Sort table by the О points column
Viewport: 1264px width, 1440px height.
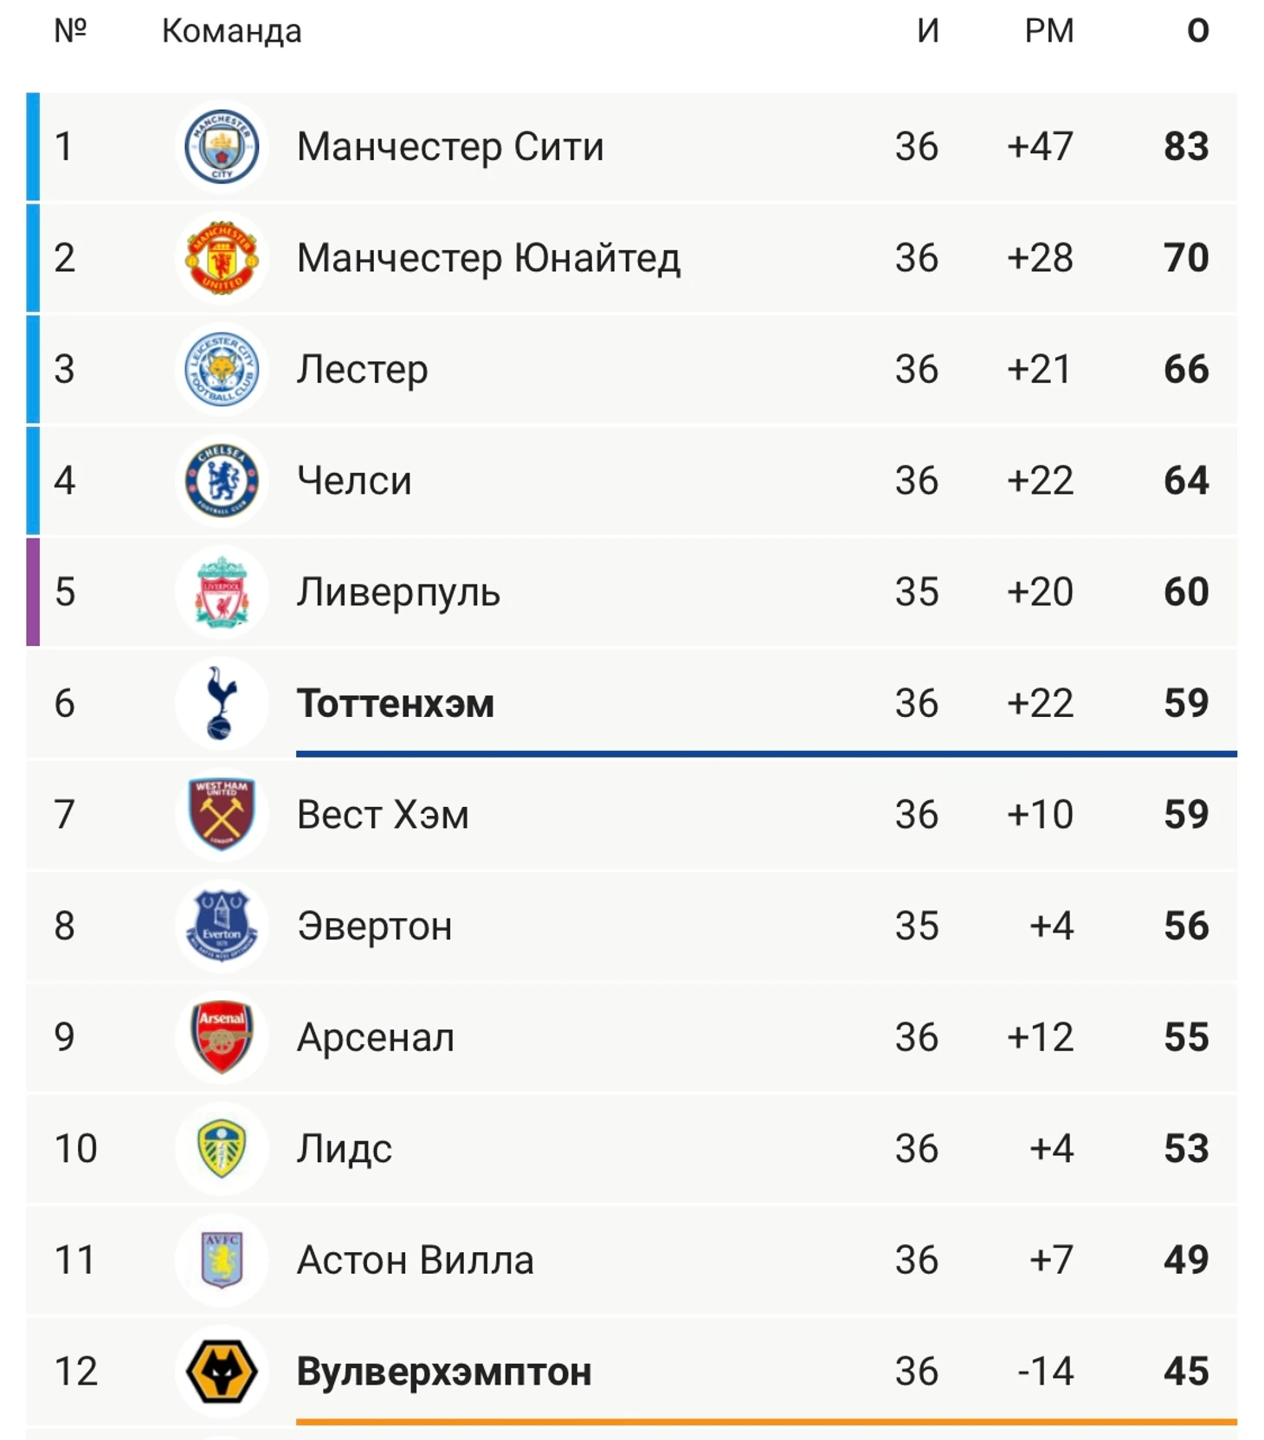[x=1197, y=31]
